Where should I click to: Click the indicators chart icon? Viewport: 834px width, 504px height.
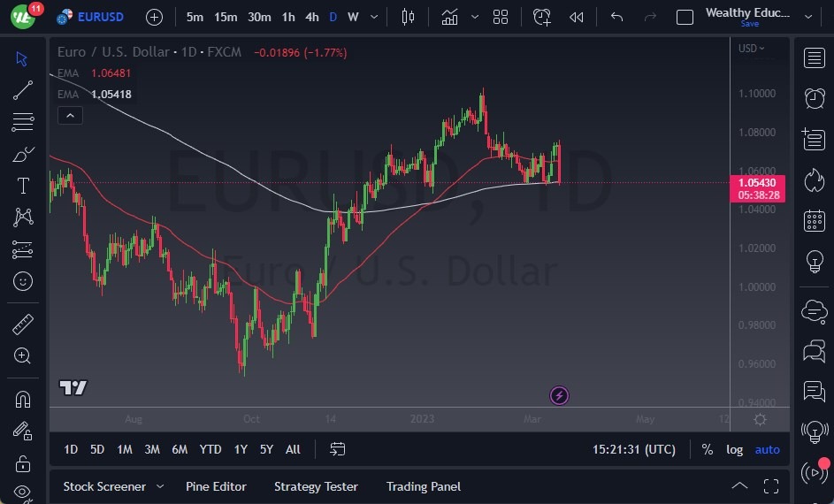pyautogui.click(x=450, y=17)
